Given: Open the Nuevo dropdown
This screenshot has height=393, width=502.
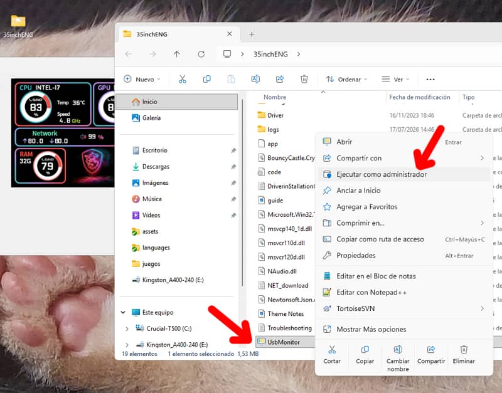Looking at the screenshot, I should 142,80.
